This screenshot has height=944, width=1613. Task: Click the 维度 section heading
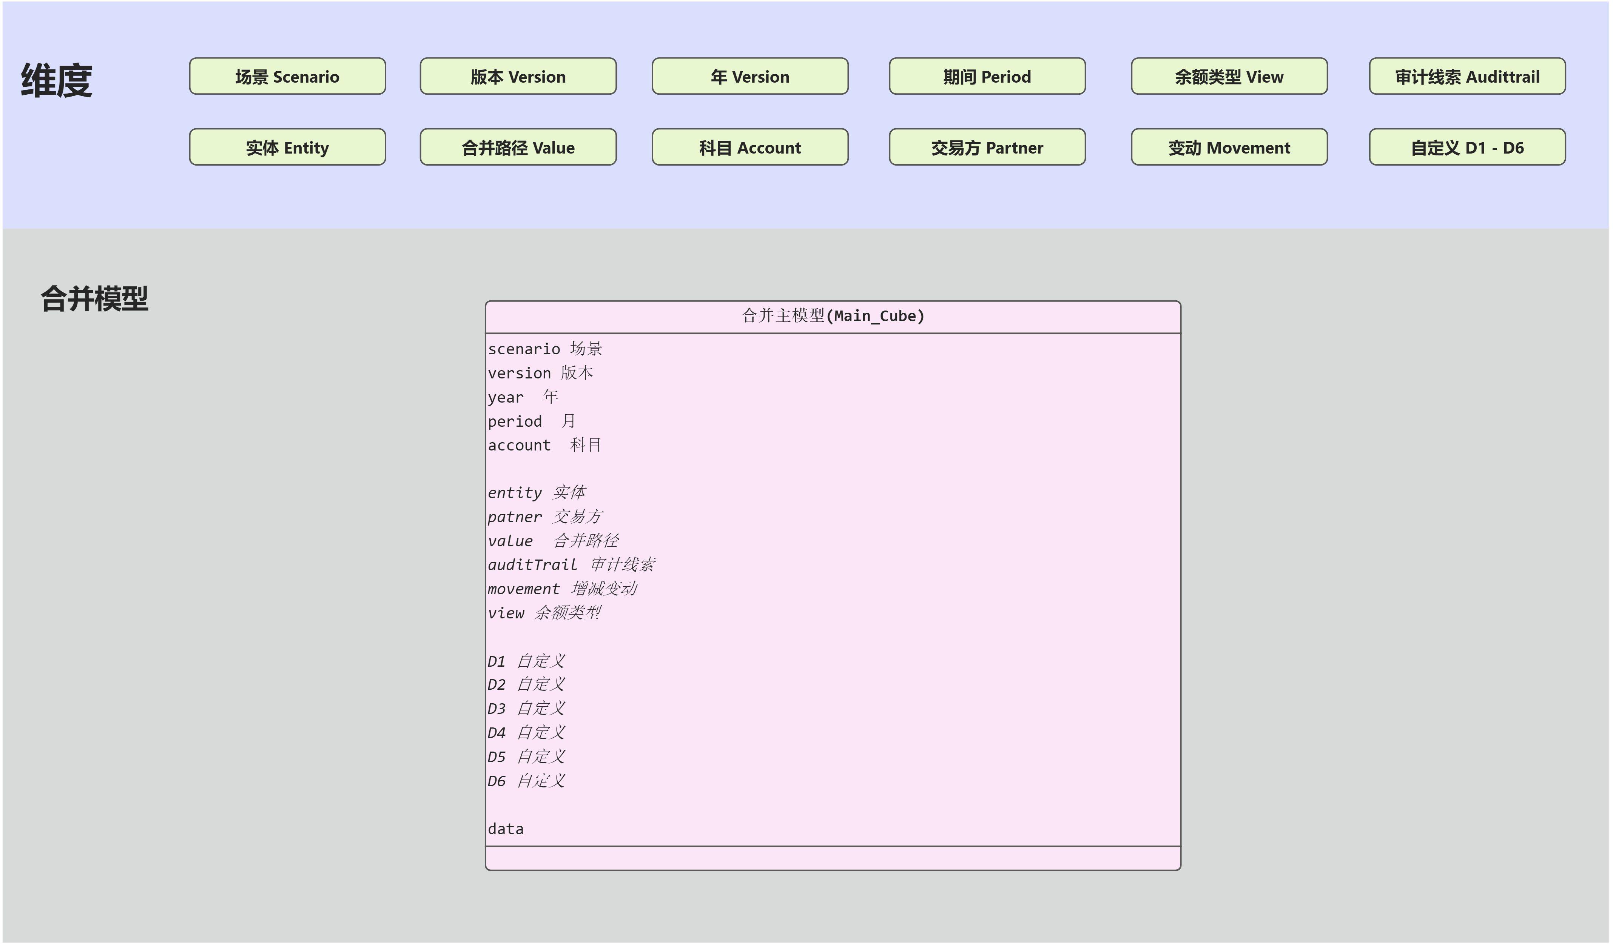(x=57, y=81)
